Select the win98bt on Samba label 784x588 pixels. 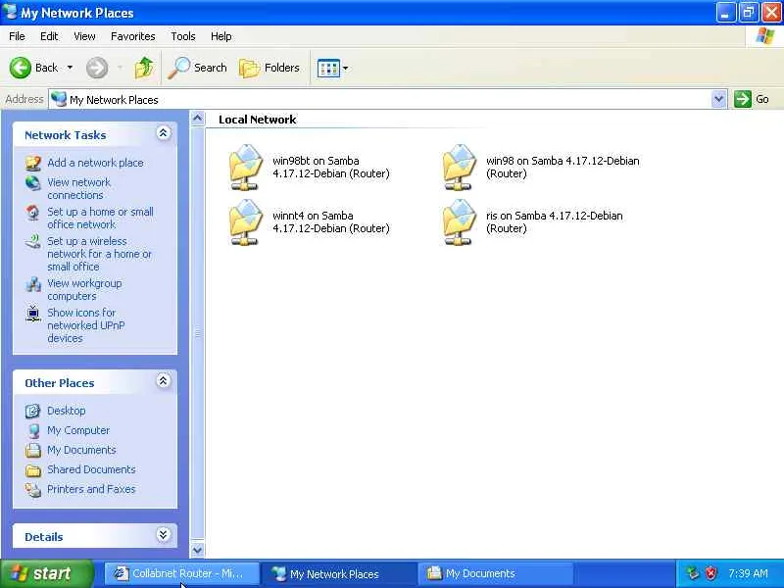pyautogui.click(x=330, y=167)
